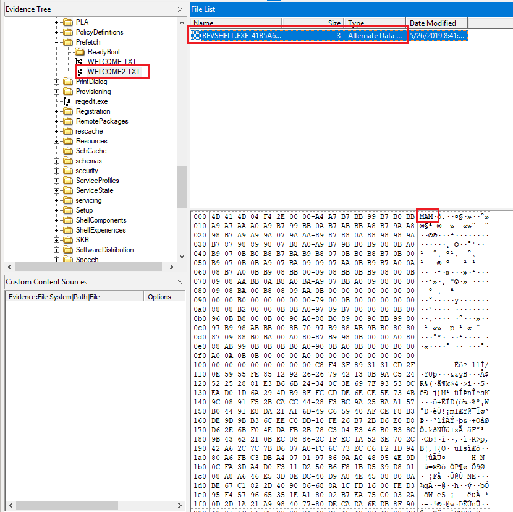The image size is (513, 512).
Task: Select the servicing folder label
Action: (88, 200)
